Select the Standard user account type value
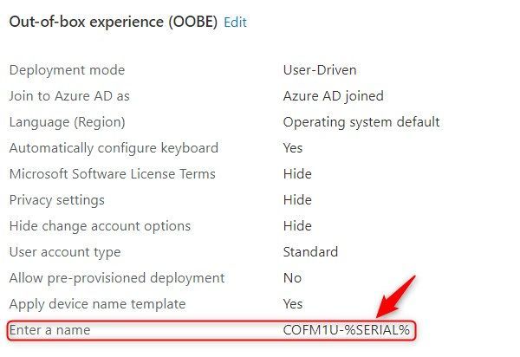This screenshot has width=520, height=357. coord(310,252)
